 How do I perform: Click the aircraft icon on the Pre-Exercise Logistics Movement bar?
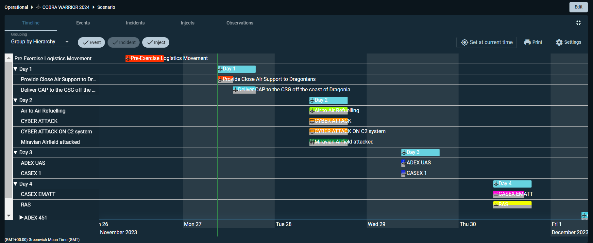pos(128,59)
